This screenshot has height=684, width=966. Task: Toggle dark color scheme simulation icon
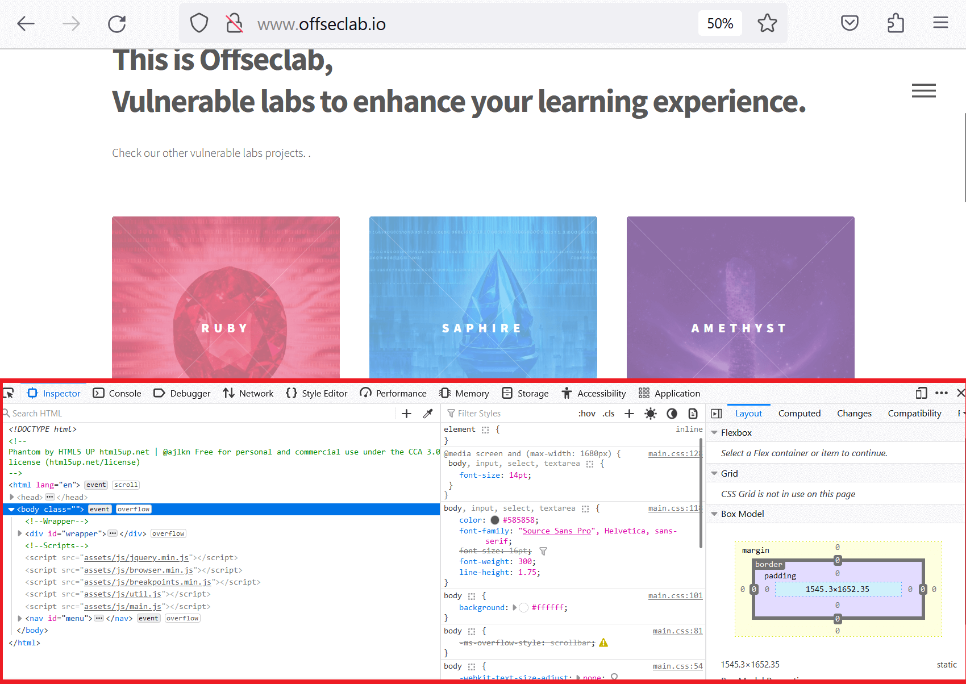click(672, 414)
